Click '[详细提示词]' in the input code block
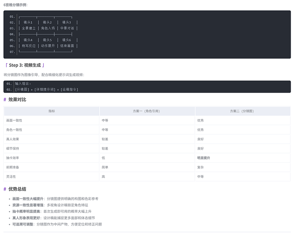The image size is (293, 234). click(x=45, y=89)
